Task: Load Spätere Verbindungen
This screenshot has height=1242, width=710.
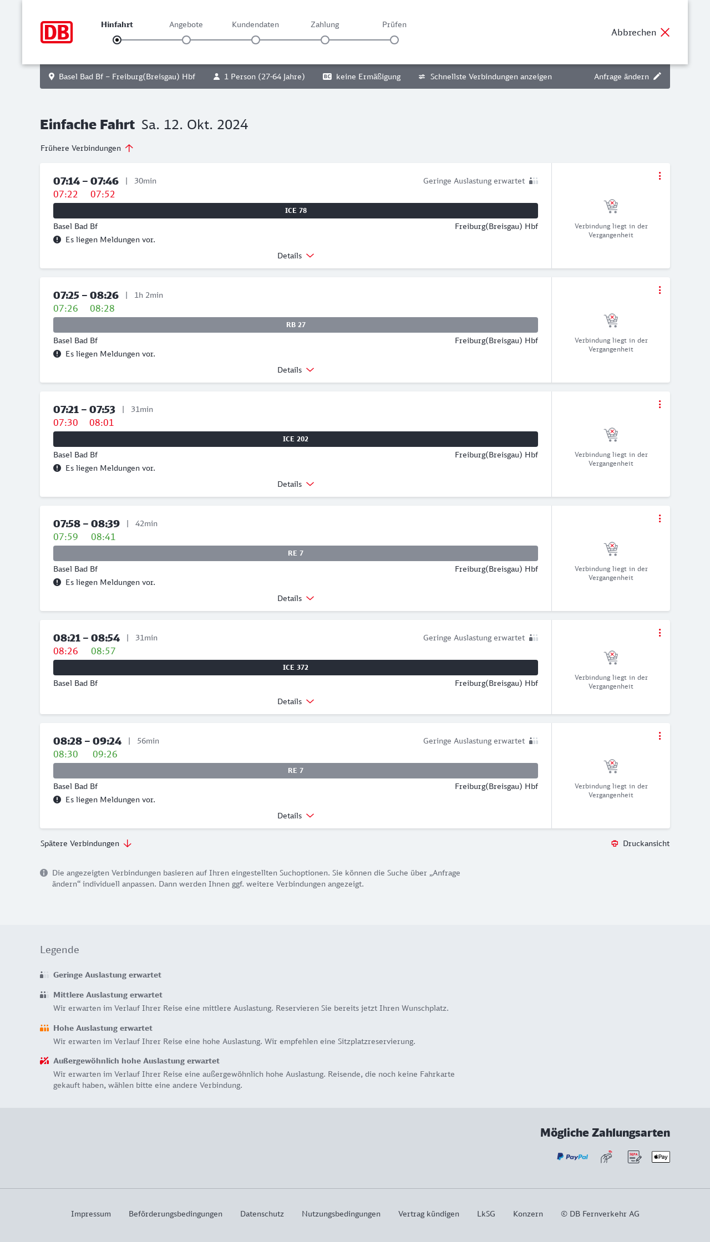Action: point(86,843)
